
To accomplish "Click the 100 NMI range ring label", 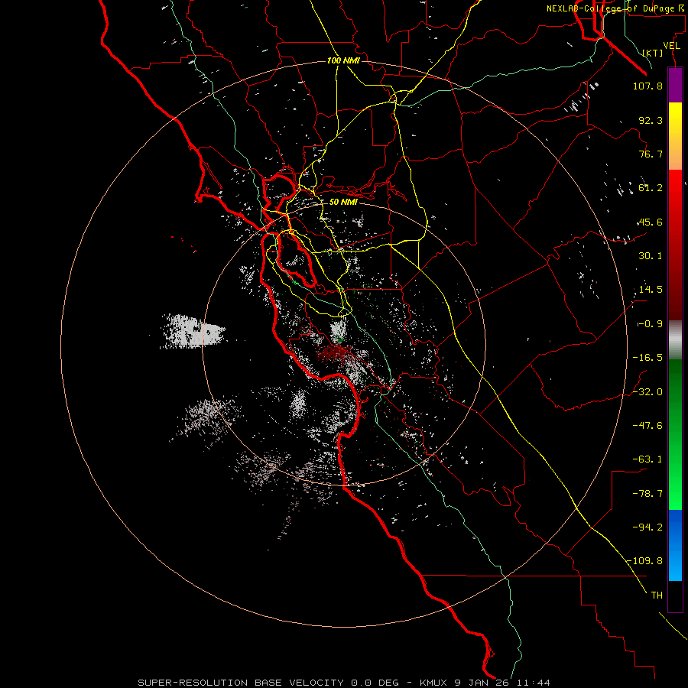I will click(343, 60).
